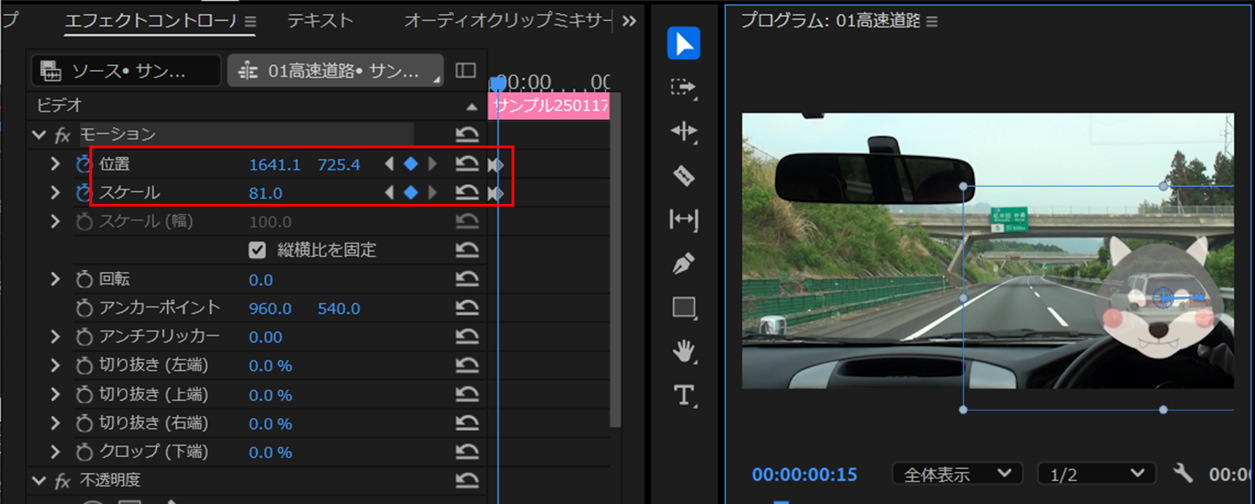Toggle the timeline view show/hide icon

click(465, 70)
